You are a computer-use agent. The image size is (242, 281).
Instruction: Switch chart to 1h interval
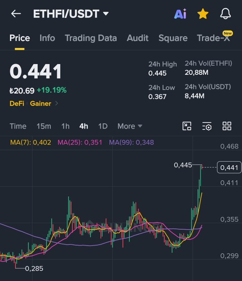[x=66, y=126]
